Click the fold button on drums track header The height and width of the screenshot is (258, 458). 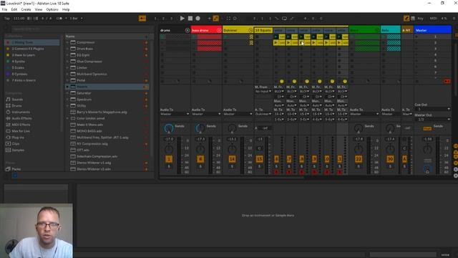point(187,30)
